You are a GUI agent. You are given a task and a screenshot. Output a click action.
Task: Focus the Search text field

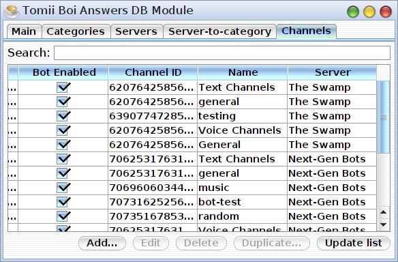pos(222,53)
